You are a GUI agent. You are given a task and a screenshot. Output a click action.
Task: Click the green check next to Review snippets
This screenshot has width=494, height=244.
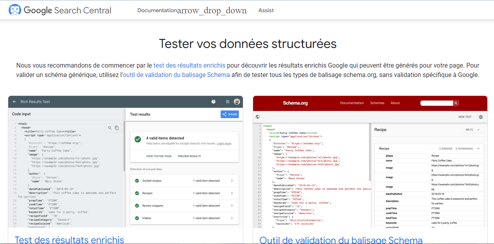click(137, 206)
